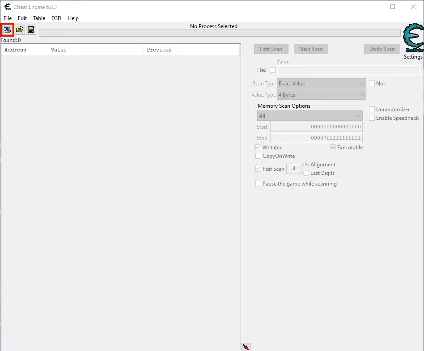The height and width of the screenshot is (351, 424).
Task: Click the Stop address field
Action: (316, 138)
